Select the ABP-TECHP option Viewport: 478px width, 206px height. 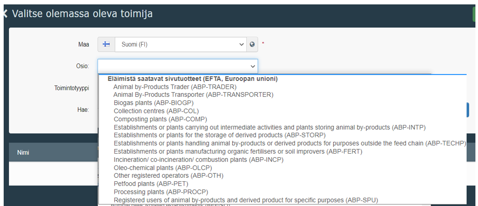(290, 143)
